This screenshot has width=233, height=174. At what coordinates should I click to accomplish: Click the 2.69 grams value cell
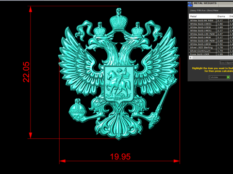222,41
